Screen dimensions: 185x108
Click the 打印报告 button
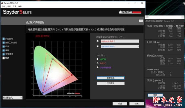110,83
